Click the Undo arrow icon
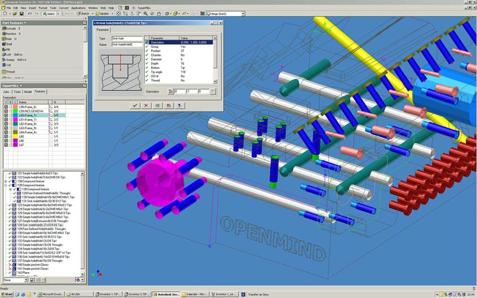 point(30,13)
